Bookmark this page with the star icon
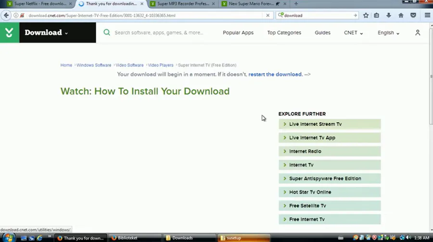Image resolution: width=433 pixels, height=242 pixels. [x=366, y=15]
